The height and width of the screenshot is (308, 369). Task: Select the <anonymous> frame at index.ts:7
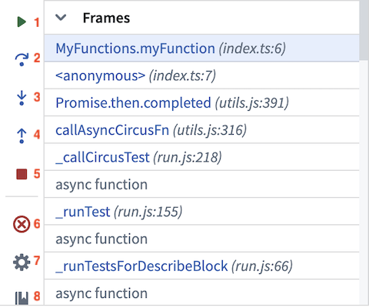201,75
